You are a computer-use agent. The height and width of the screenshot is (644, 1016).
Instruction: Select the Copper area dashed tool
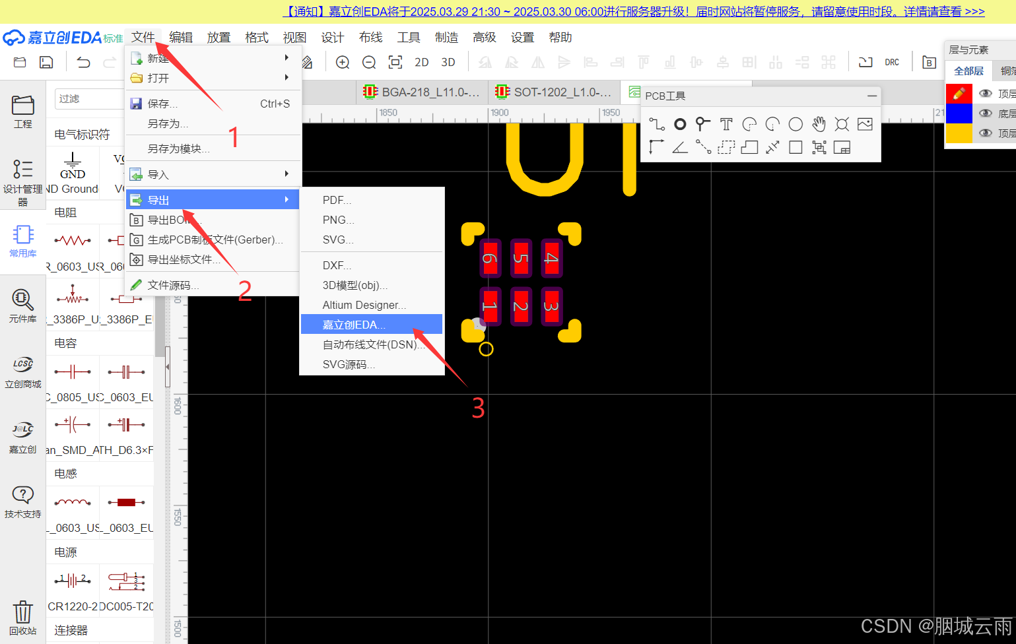[726, 147]
